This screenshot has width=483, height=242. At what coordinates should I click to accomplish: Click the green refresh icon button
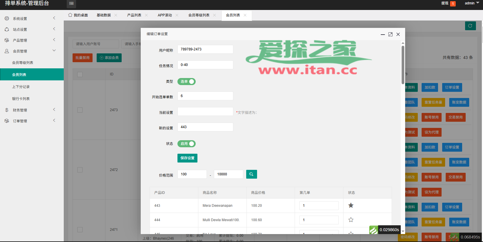click(x=470, y=26)
